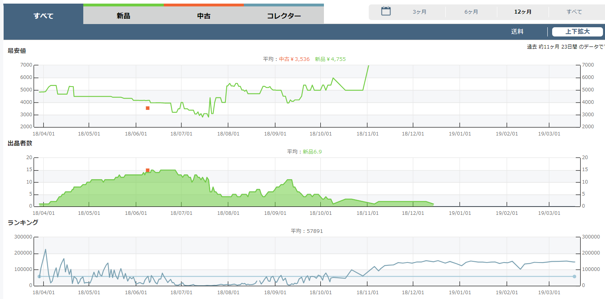Screen dimensions: 605x299
Task: Click the 平均：57891 ranking average label
Action: pos(307,231)
